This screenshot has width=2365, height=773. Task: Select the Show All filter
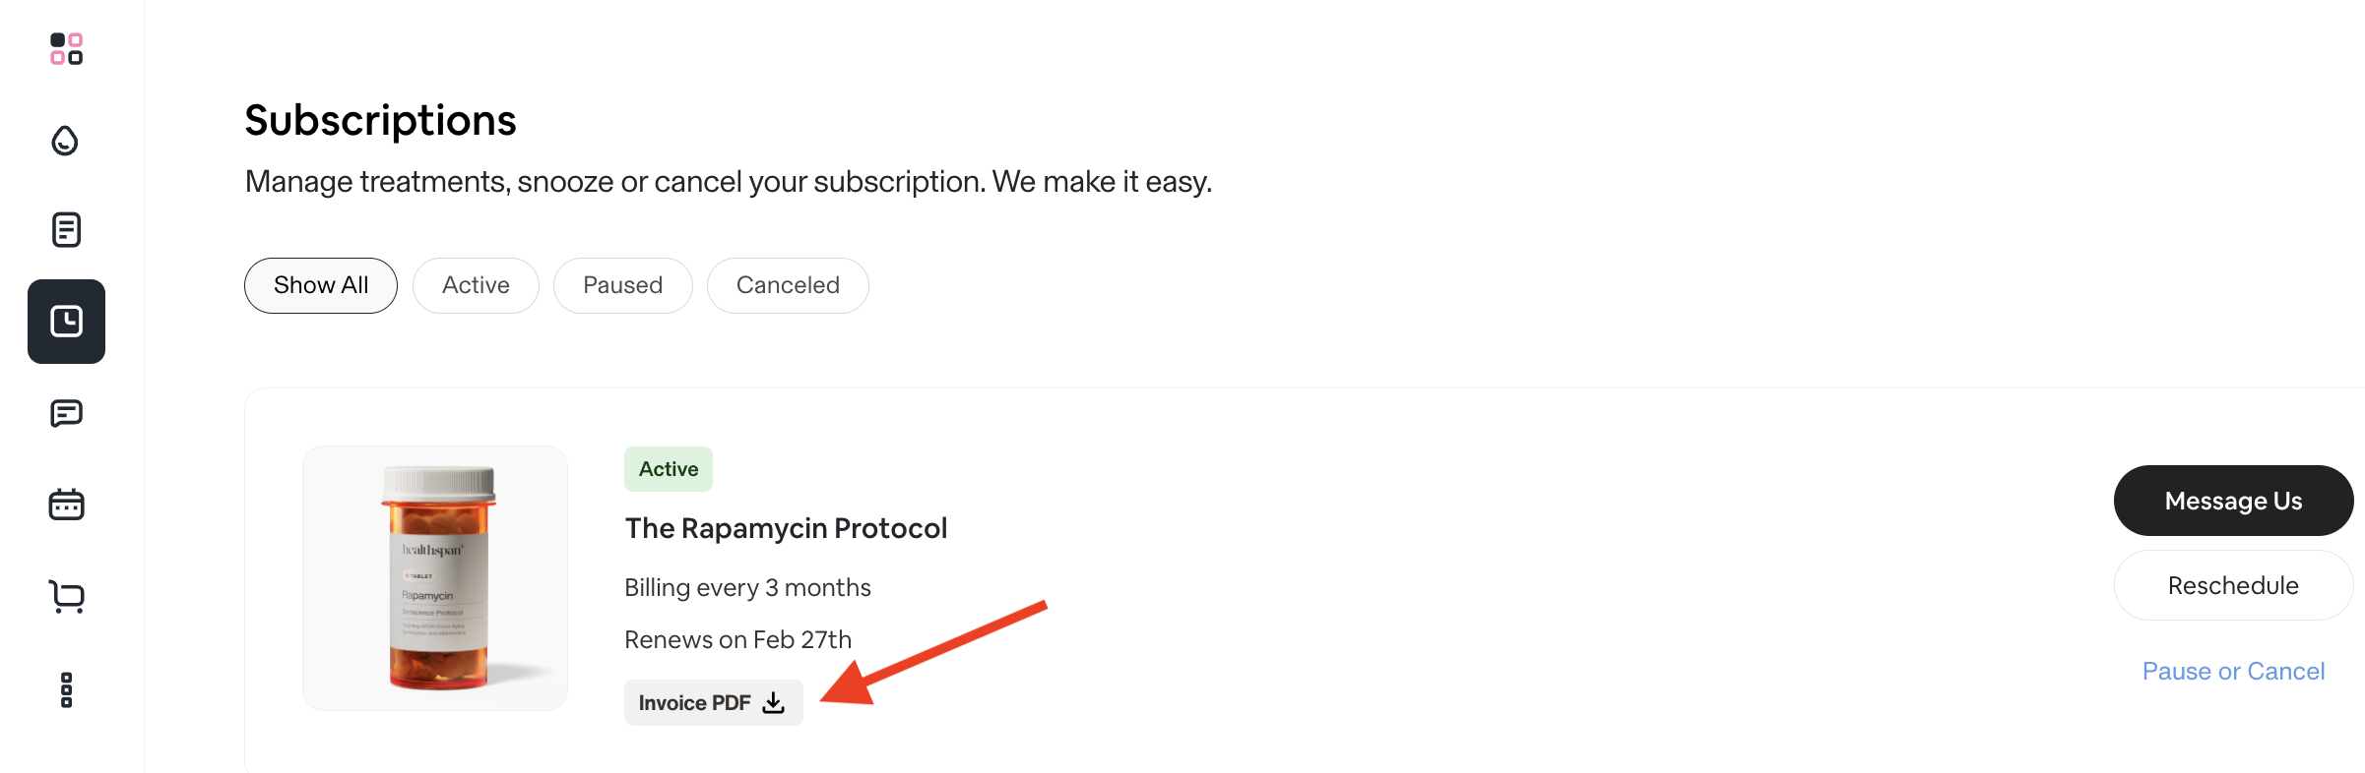click(x=321, y=285)
